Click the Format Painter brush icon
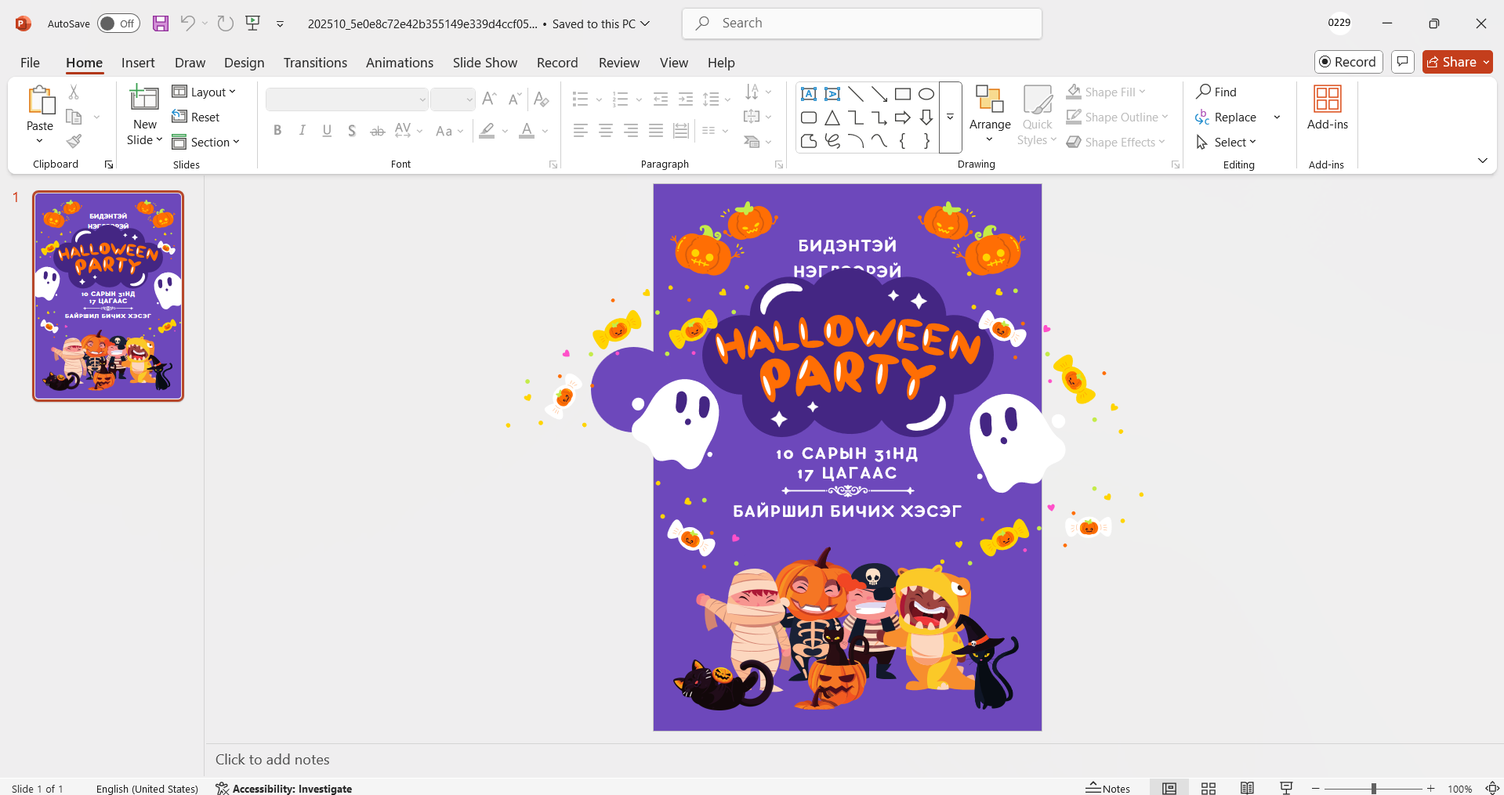 tap(74, 142)
